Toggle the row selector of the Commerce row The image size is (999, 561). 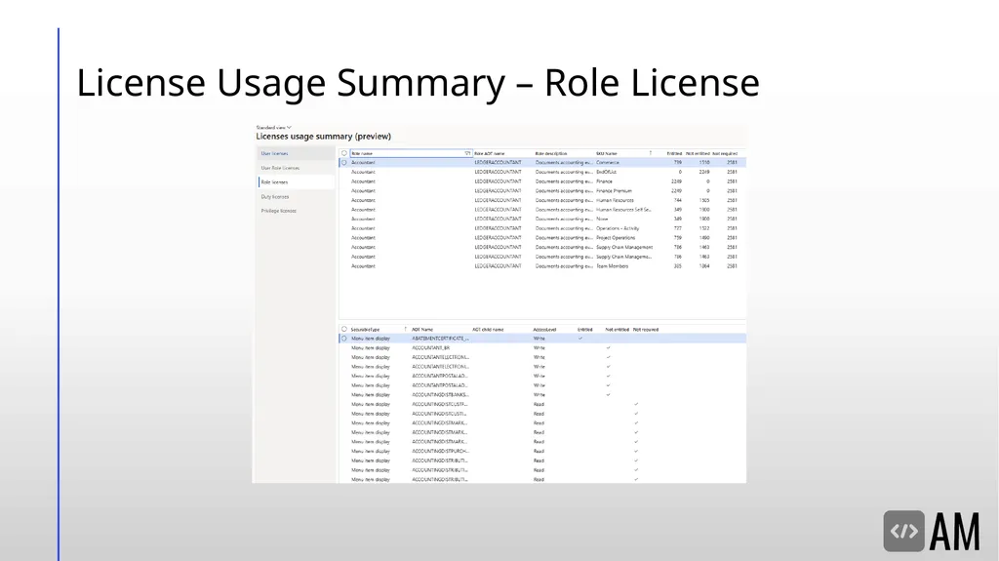tap(344, 163)
